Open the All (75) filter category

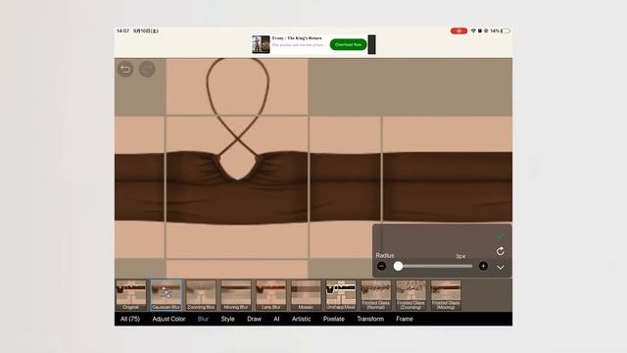[x=130, y=319]
